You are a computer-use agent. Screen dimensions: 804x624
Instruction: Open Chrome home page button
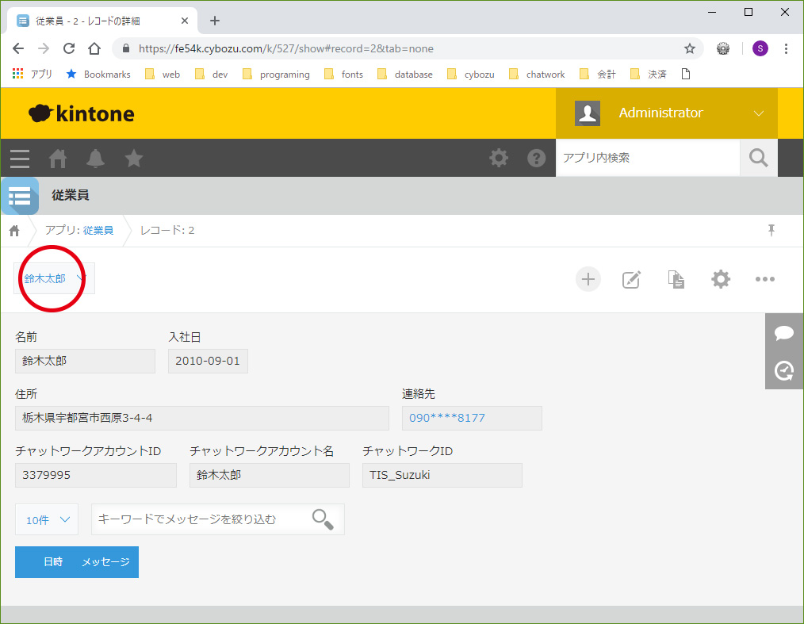[x=94, y=48]
